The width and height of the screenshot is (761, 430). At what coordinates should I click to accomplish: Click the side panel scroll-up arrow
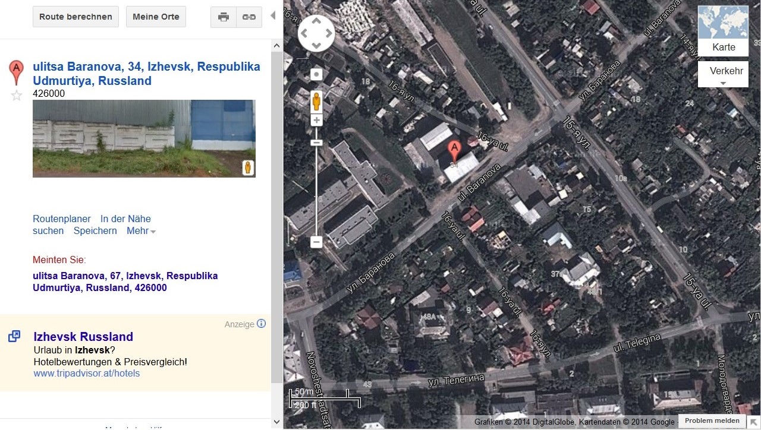[276, 46]
